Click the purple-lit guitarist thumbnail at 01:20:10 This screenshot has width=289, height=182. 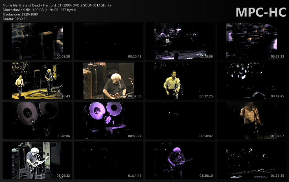pos(180,160)
